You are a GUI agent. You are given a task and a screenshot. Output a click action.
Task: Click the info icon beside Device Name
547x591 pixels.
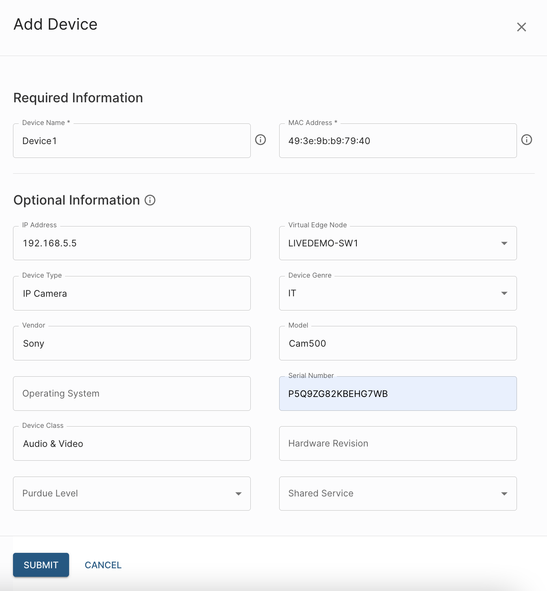point(260,140)
